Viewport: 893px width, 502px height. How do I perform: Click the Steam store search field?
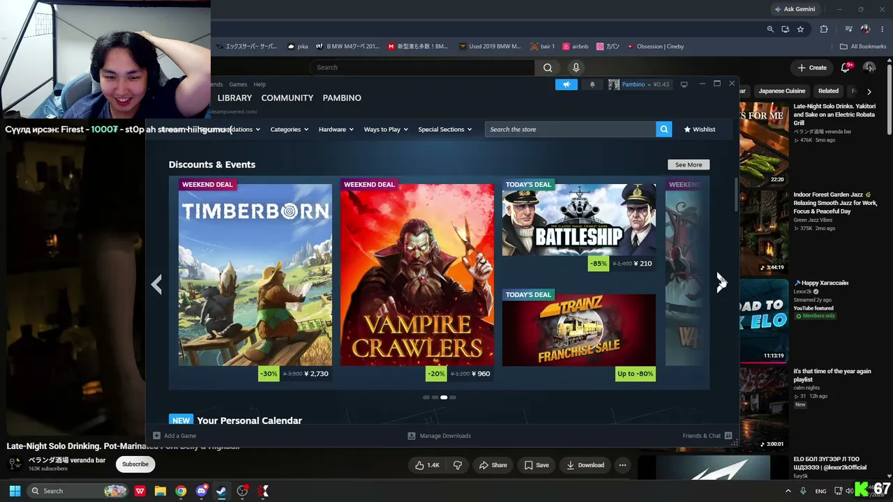click(570, 129)
